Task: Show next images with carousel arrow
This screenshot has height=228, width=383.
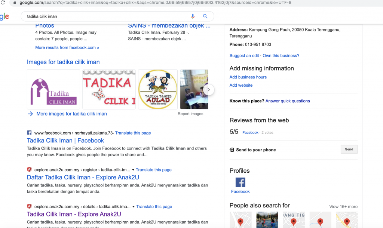Action: (209, 90)
